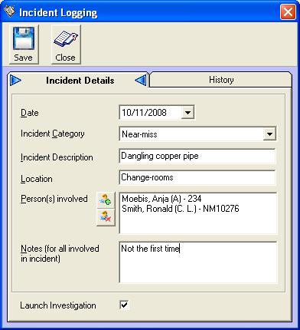
Task: Click the Launch Investigation label
Action: [x=58, y=305]
